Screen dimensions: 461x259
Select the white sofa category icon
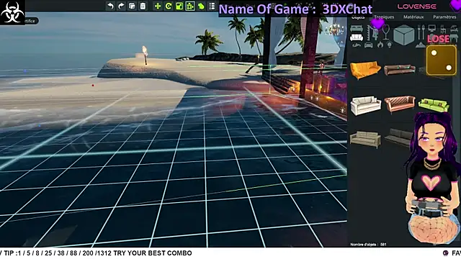[x=357, y=37]
